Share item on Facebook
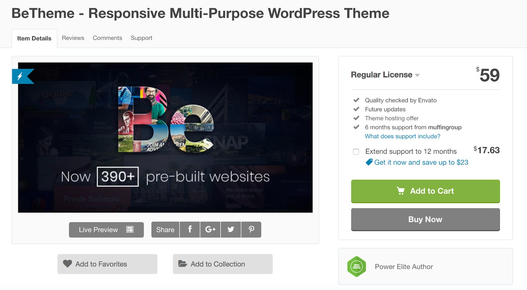The image size is (527, 290). [190, 230]
